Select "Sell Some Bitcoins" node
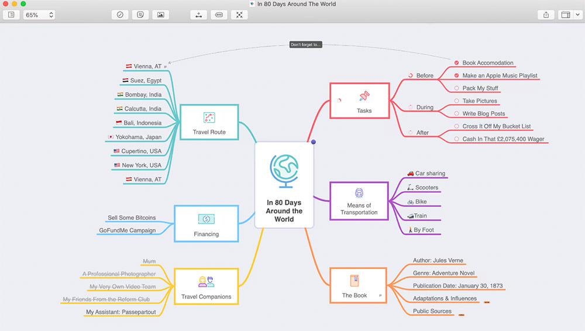585x331 pixels. (132, 218)
